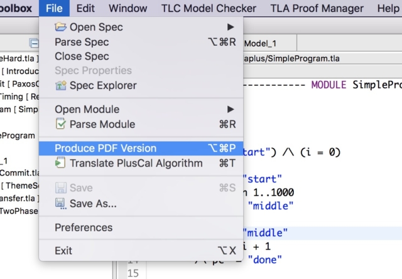Choose Translate PlusCal Algorithm menu entry
This screenshot has width=402, height=279.
pyautogui.click(x=141, y=163)
